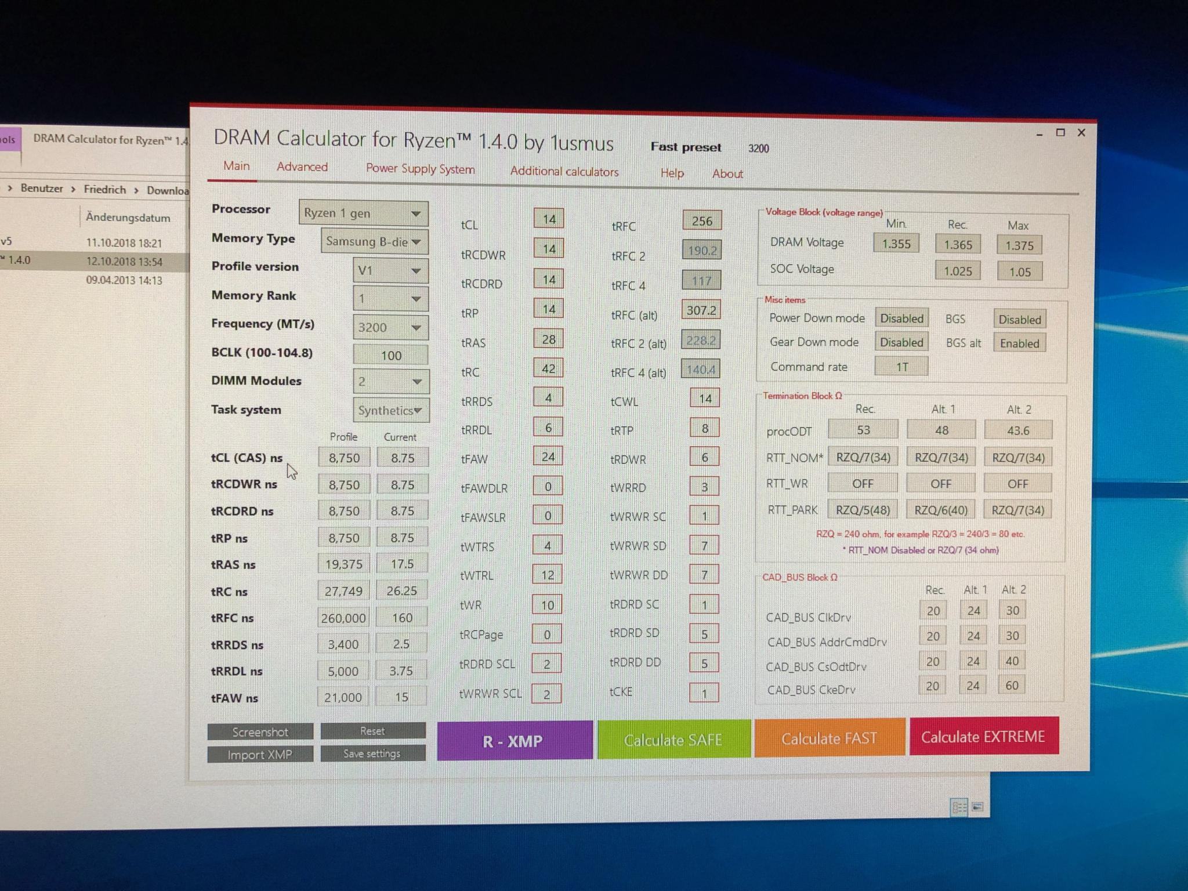Click tRAS ns Current value 17.5
The width and height of the screenshot is (1188, 891).
click(402, 564)
